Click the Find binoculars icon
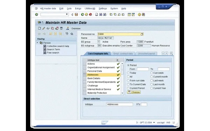Image resolution: width=210 pixels, height=131 pixels. [x=101, y=14]
